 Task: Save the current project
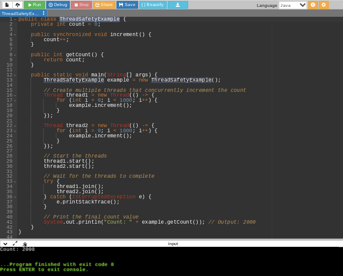127,5
